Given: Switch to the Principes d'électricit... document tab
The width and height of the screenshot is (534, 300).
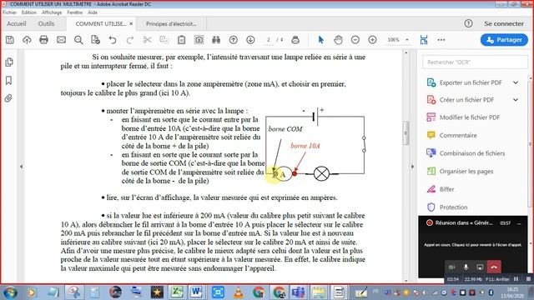Looking at the screenshot, I should click(x=171, y=24).
